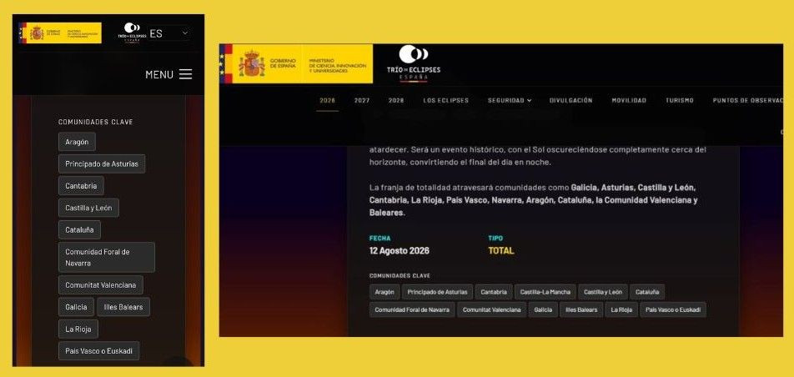Select the 2026 tab in navigation
Screen dimensions: 794x377
tap(327, 101)
